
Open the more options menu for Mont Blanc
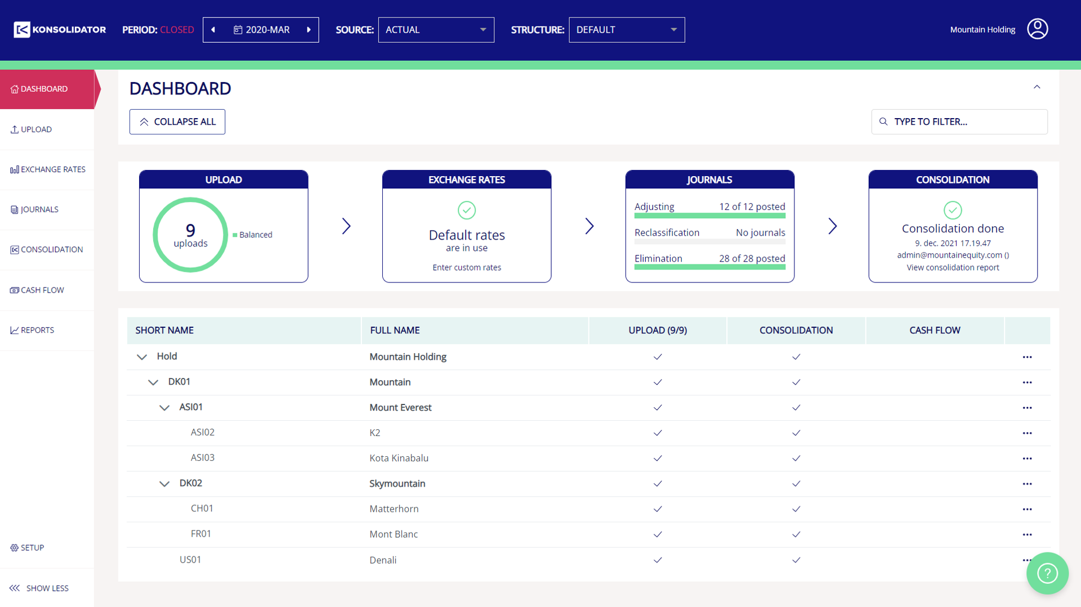click(1027, 534)
